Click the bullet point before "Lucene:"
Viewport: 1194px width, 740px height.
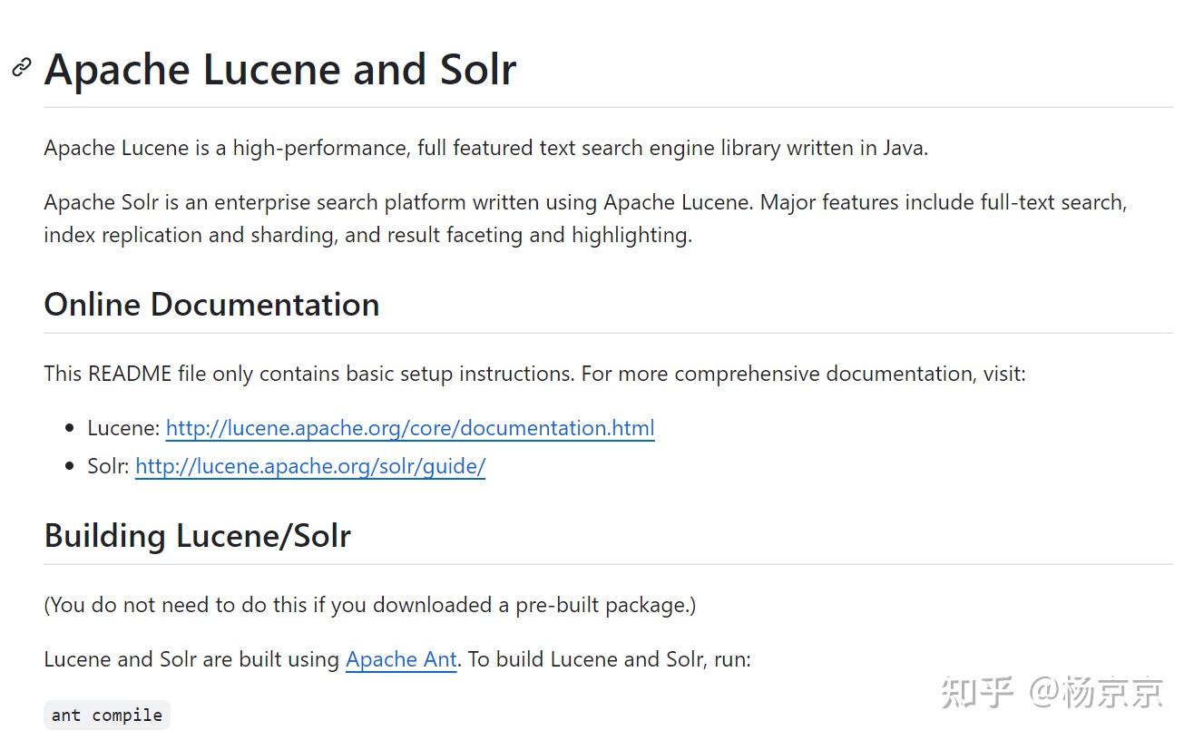point(69,429)
